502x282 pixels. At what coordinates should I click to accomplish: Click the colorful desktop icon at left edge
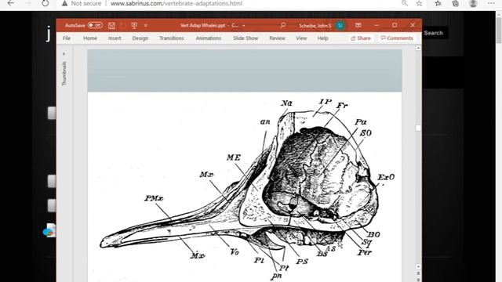(49, 231)
